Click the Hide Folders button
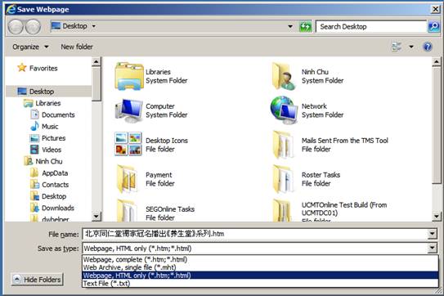Viewport: 444px width, 296px height. tap(38, 280)
